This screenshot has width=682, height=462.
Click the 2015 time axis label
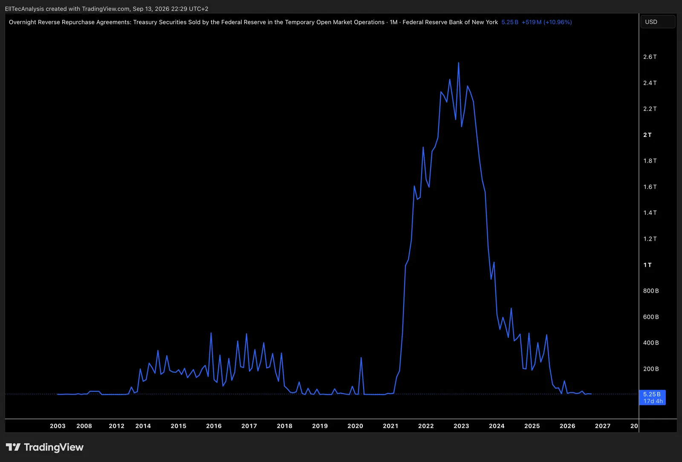click(179, 426)
